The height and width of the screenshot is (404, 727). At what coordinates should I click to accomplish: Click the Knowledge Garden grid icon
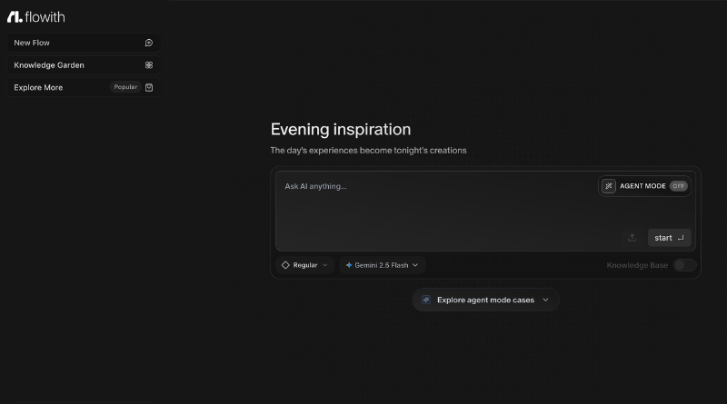(149, 65)
